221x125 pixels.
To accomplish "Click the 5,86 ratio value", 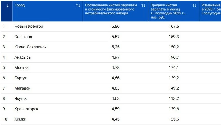I will coord(115,26).
